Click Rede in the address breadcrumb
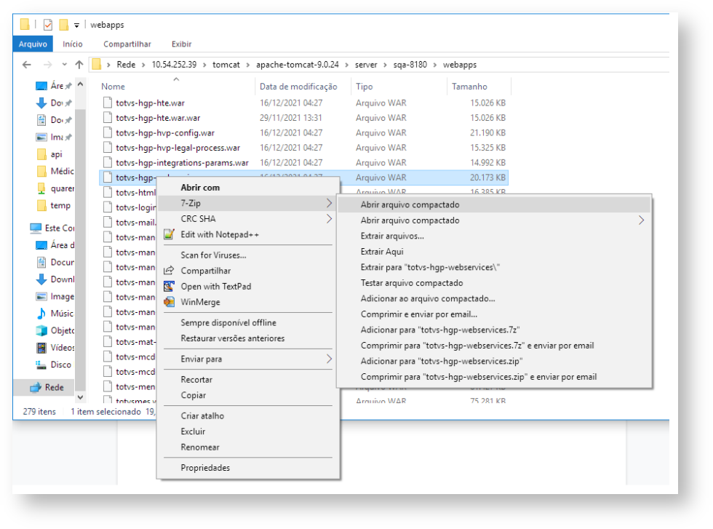 pyautogui.click(x=126, y=65)
